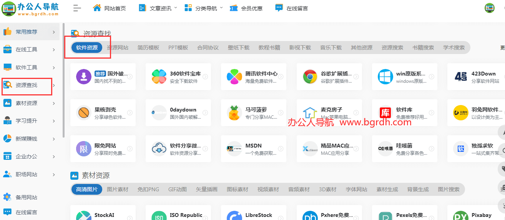
Task: Click the sidebar vertical scrollbar
Action: (x=63, y=96)
